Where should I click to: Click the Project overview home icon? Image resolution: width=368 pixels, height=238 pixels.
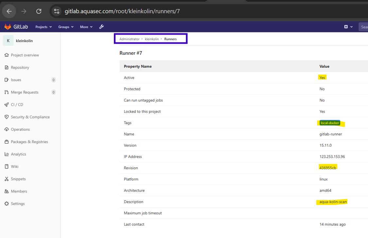tap(7, 55)
